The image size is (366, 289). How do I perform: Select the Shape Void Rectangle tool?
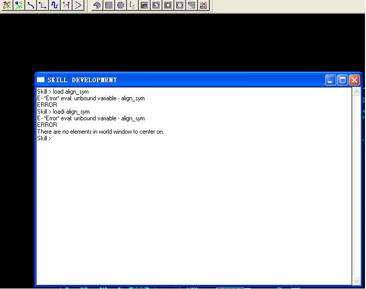tap(168, 5)
